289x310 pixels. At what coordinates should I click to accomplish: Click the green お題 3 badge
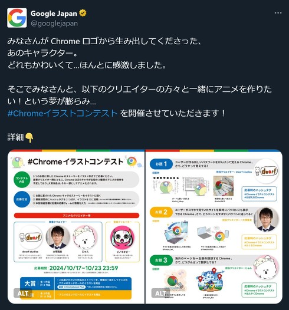161,260
